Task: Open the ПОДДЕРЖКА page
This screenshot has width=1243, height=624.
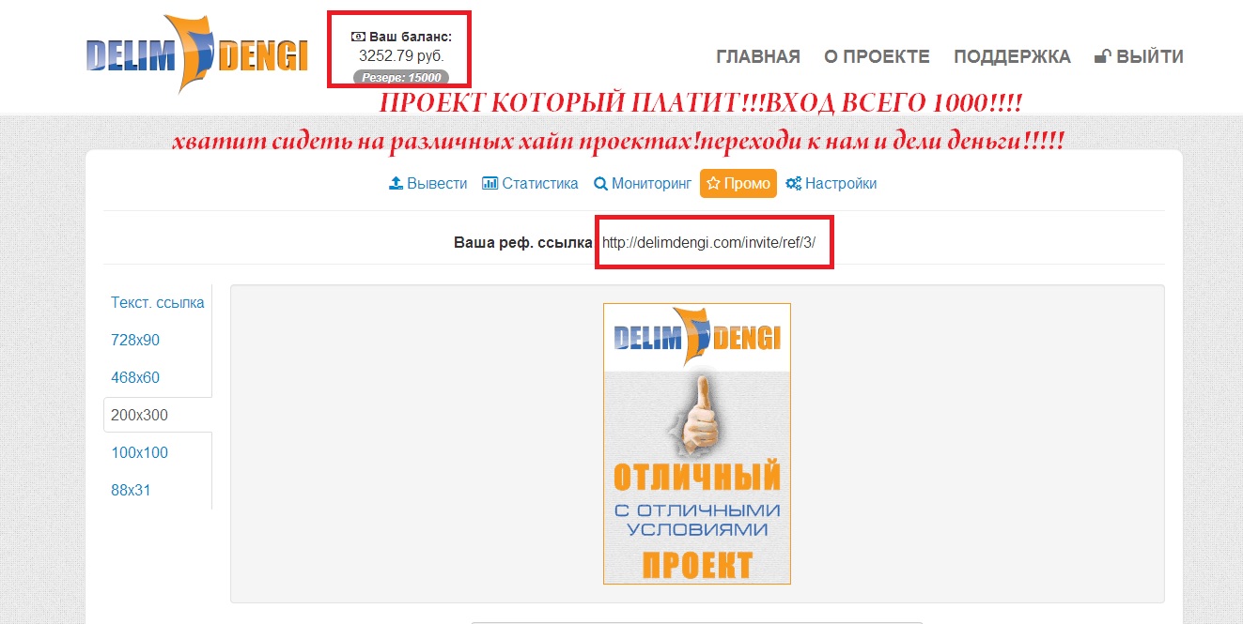Action: (x=1012, y=56)
